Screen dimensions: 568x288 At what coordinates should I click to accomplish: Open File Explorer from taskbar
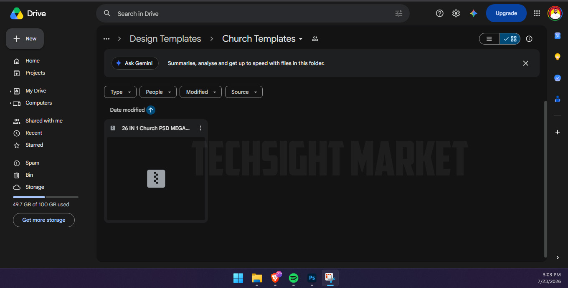coord(256,278)
